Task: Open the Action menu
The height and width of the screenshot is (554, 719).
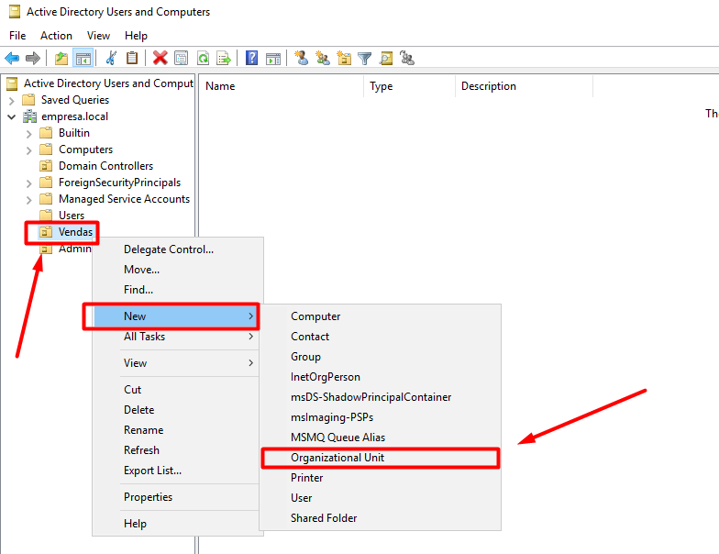Action: pyautogui.click(x=57, y=35)
